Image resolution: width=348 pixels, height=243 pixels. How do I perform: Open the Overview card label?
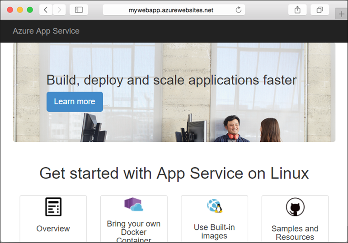point(53,229)
